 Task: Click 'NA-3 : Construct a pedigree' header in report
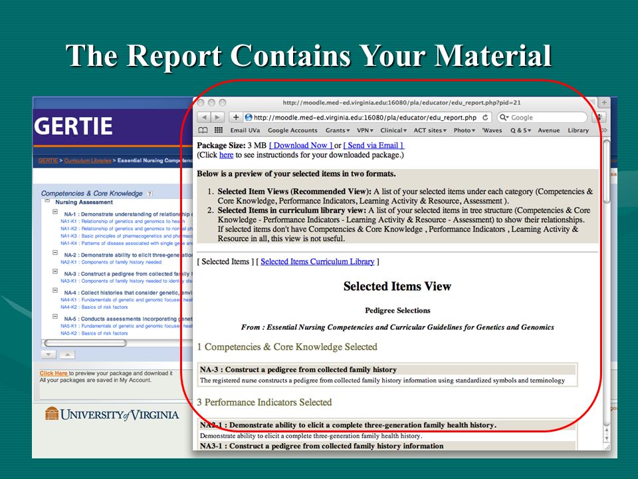pyautogui.click(x=387, y=369)
